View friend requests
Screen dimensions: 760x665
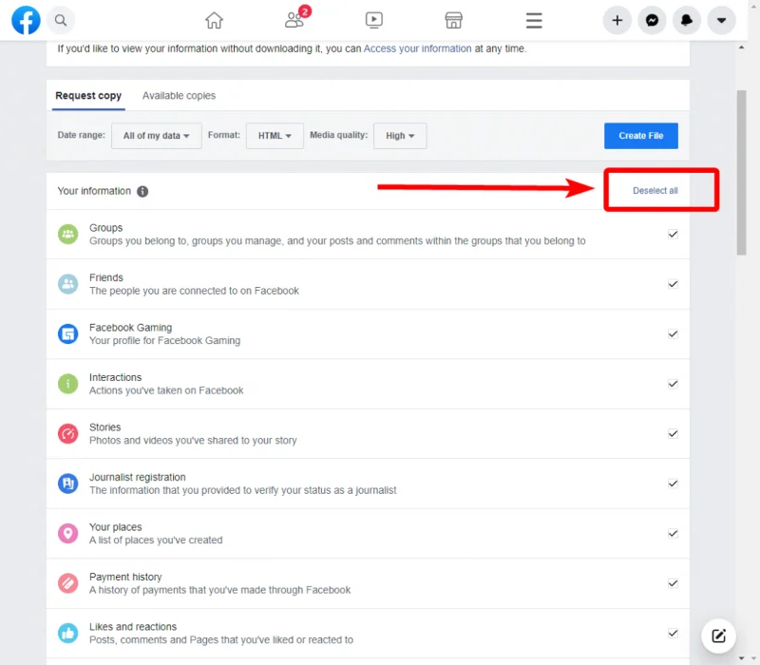(294, 20)
